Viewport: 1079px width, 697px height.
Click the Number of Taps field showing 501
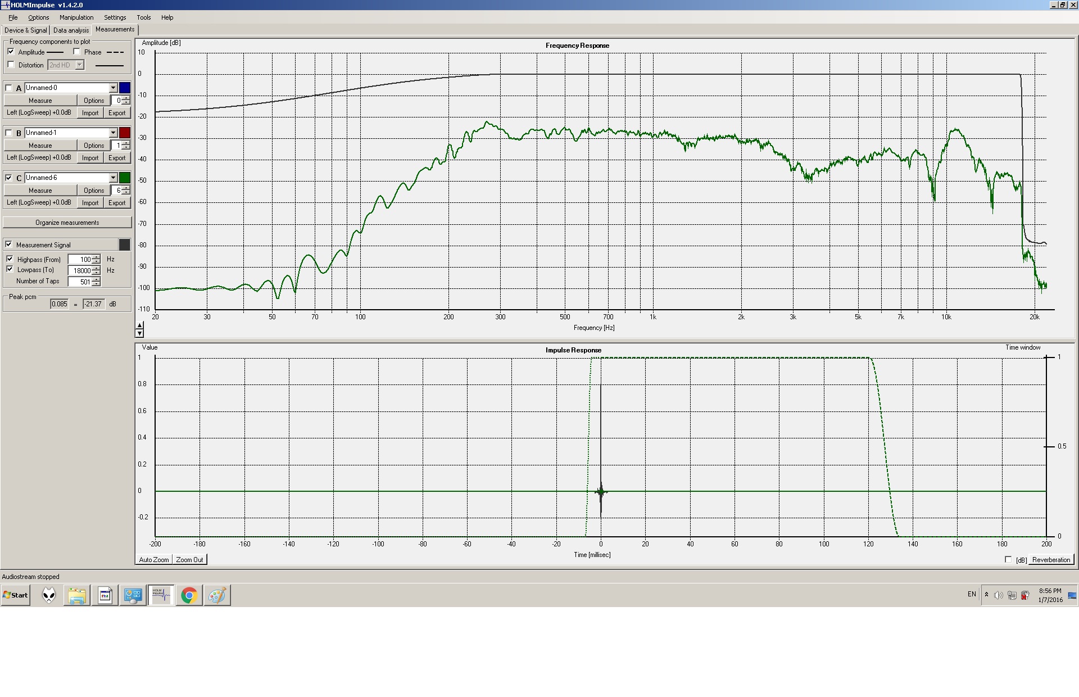(80, 282)
